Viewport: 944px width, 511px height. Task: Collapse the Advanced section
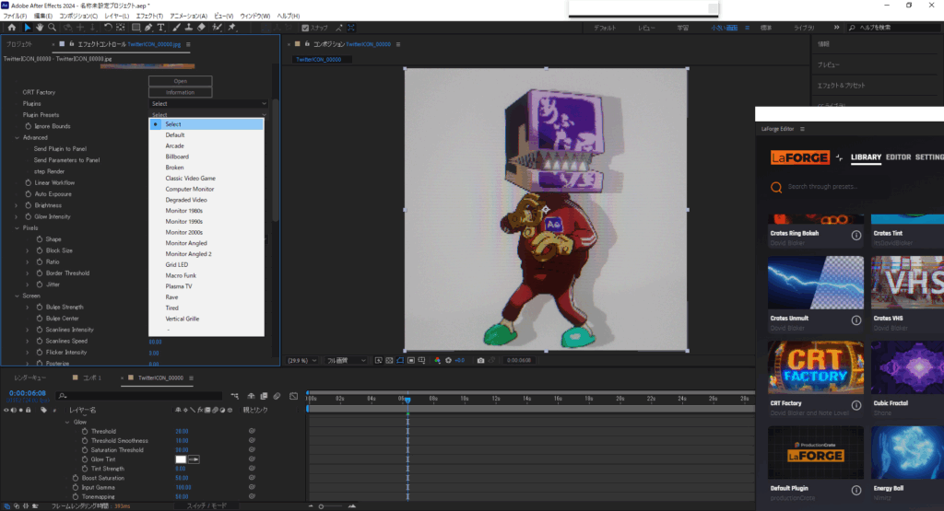coord(17,137)
